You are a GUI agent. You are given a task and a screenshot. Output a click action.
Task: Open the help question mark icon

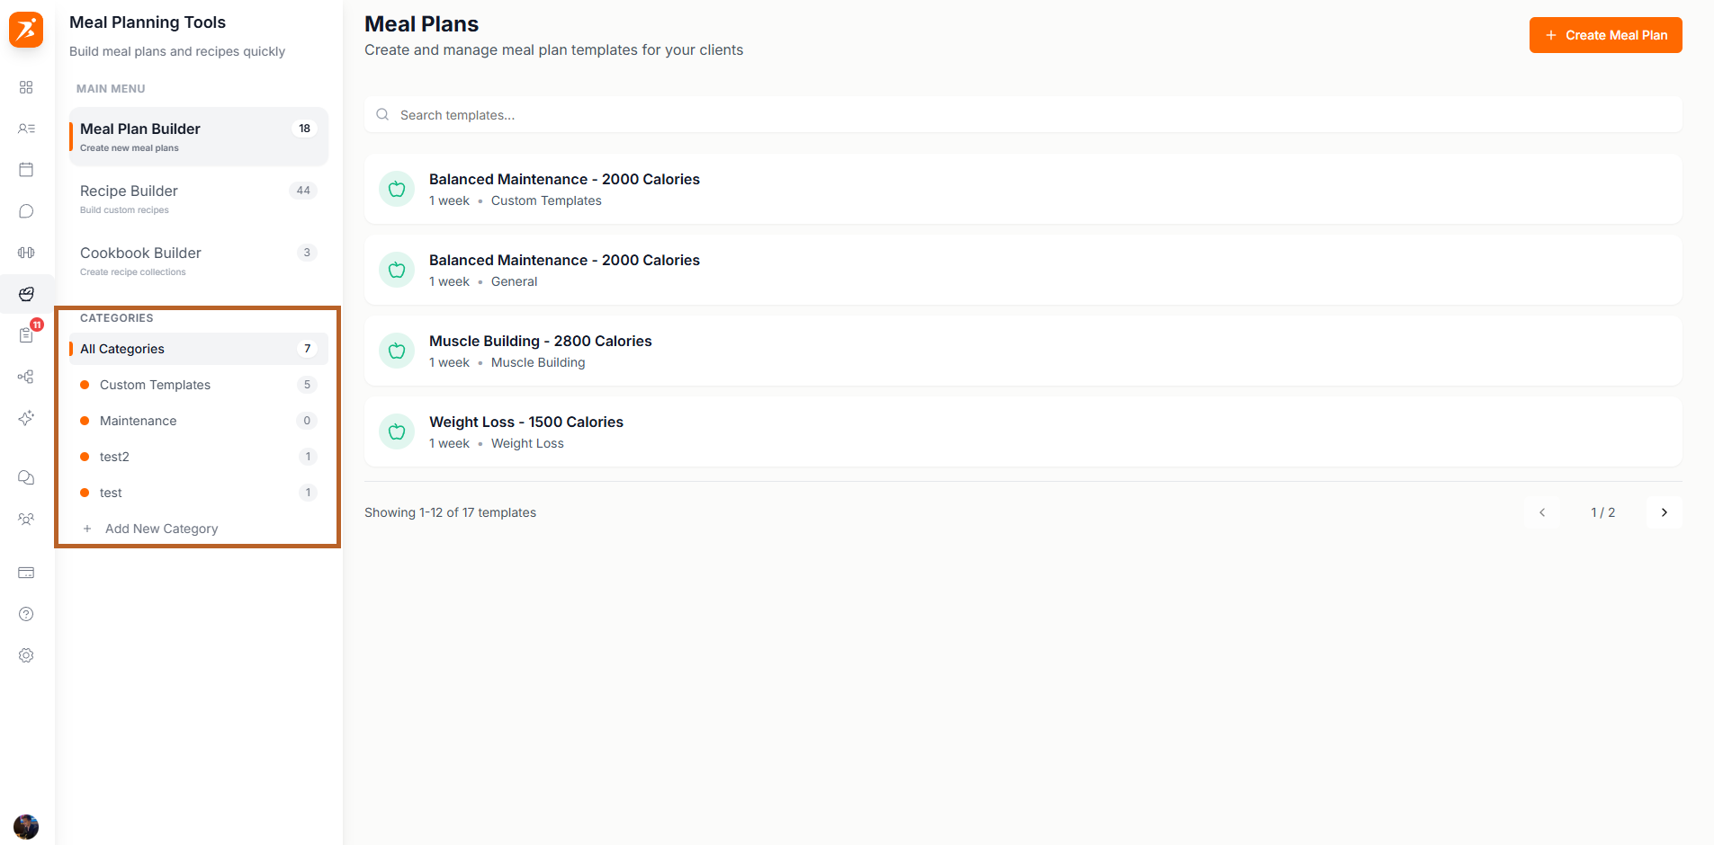point(26,614)
